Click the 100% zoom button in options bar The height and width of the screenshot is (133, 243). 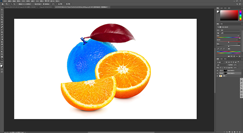point(53,4)
